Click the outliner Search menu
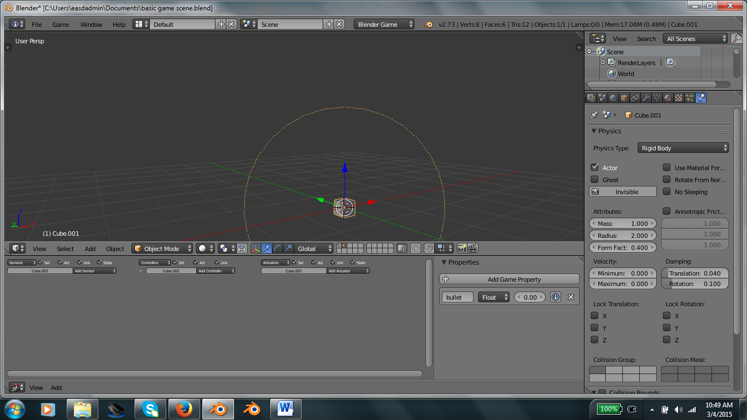The height and width of the screenshot is (420, 747). pos(646,38)
